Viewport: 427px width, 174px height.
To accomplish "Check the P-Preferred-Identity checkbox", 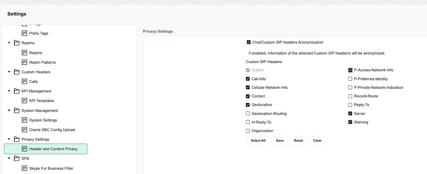I will 350,79.
